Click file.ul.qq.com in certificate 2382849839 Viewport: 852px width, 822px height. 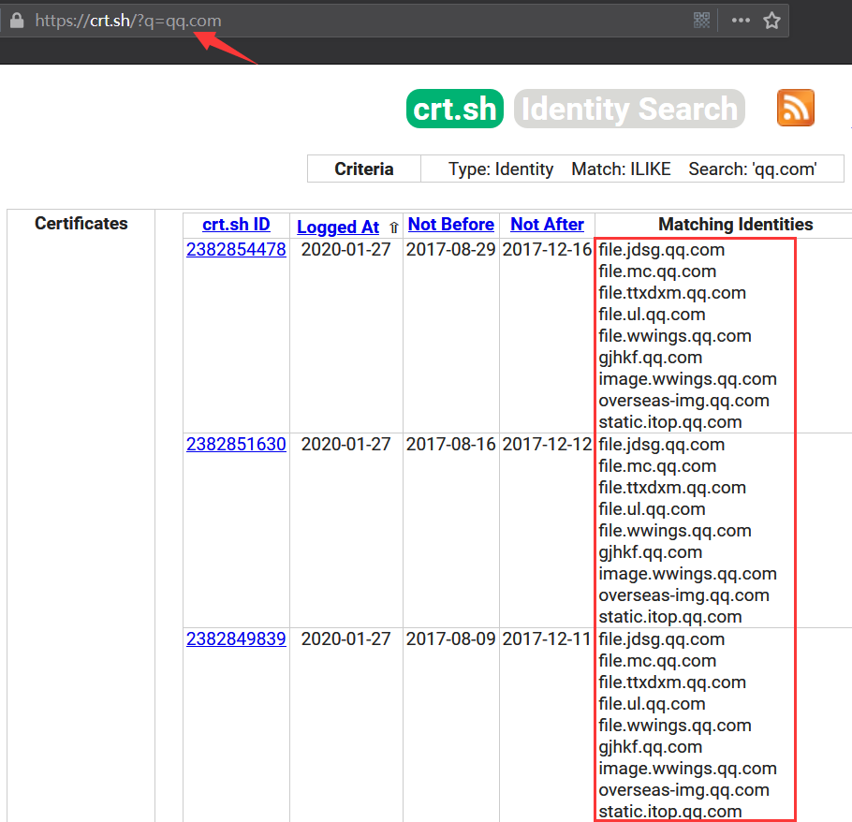tap(652, 703)
